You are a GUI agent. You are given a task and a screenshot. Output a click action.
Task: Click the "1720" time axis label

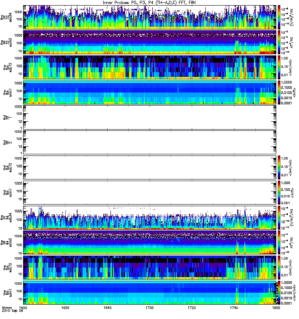coord(192,307)
